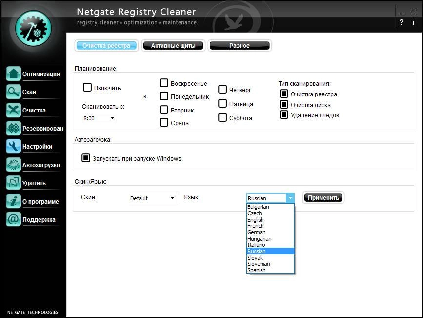
Task: Open Автозагрузка section from sidebar
Action: pyautogui.click(x=41, y=165)
